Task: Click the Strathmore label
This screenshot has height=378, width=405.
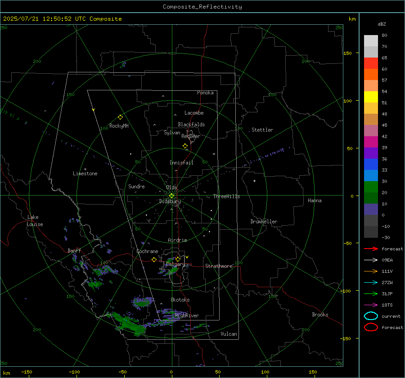Action: coord(219,266)
